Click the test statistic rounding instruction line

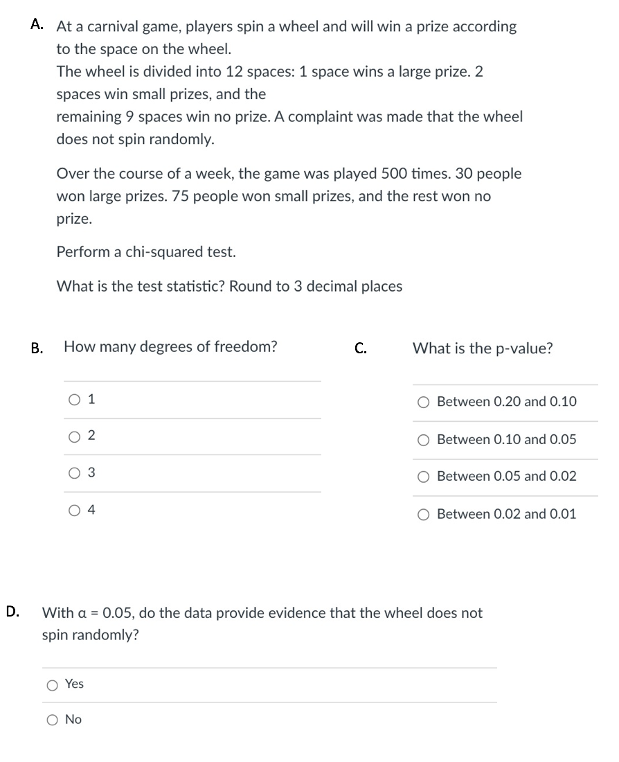click(229, 286)
